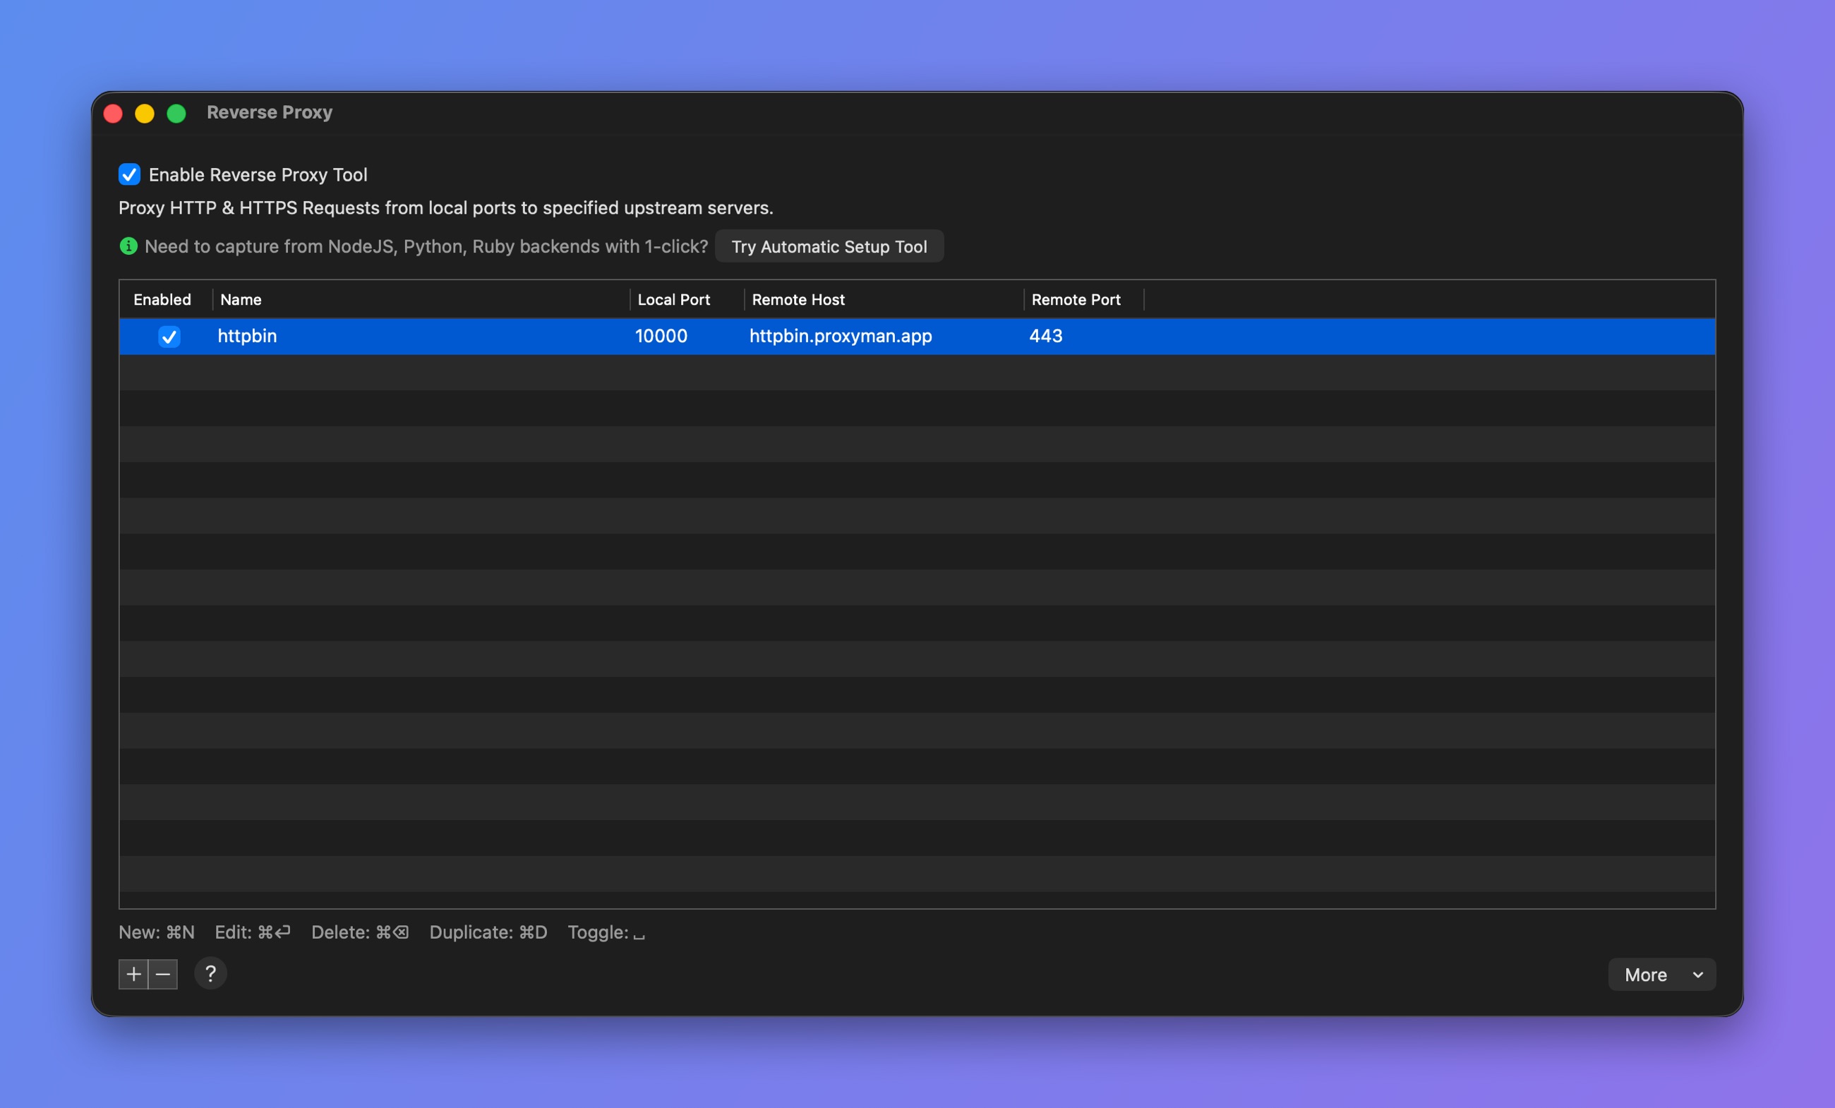Click the 443 remote port value
Image resolution: width=1835 pixels, height=1108 pixels.
[1045, 336]
